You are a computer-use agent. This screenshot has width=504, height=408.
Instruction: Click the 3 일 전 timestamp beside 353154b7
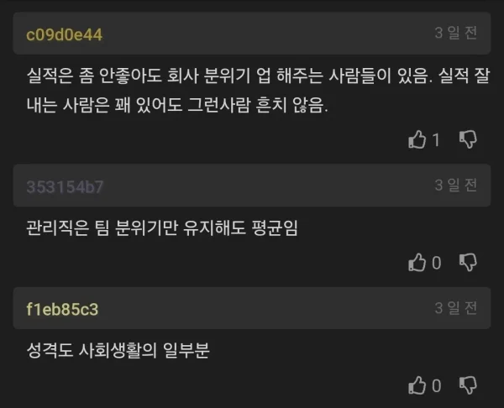(456, 185)
